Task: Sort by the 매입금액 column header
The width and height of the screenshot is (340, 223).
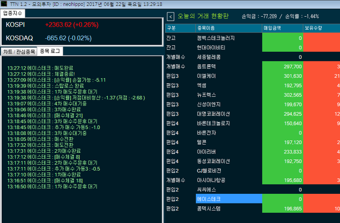Action: pos(283,28)
